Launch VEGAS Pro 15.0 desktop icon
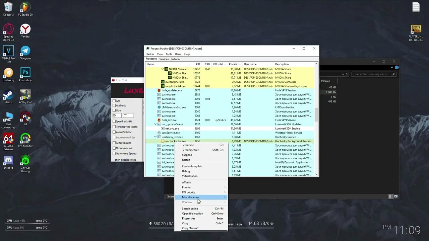 pos(8,54)
